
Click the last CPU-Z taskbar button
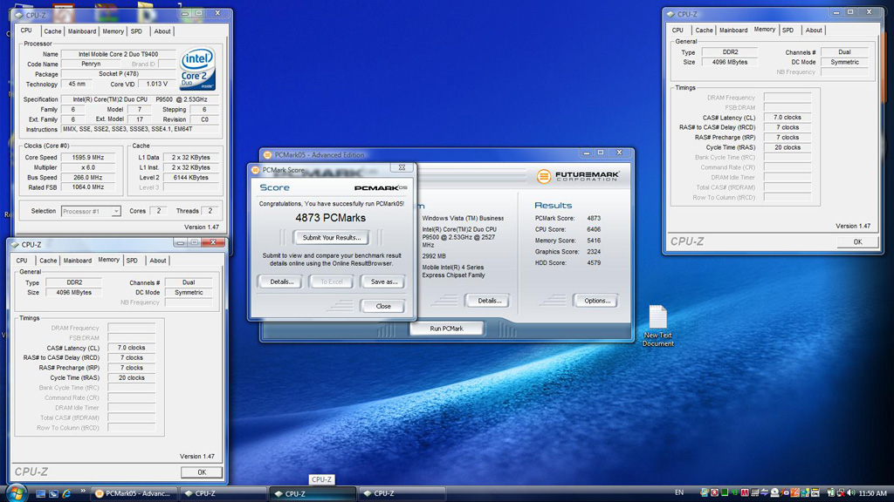point(402,493)
